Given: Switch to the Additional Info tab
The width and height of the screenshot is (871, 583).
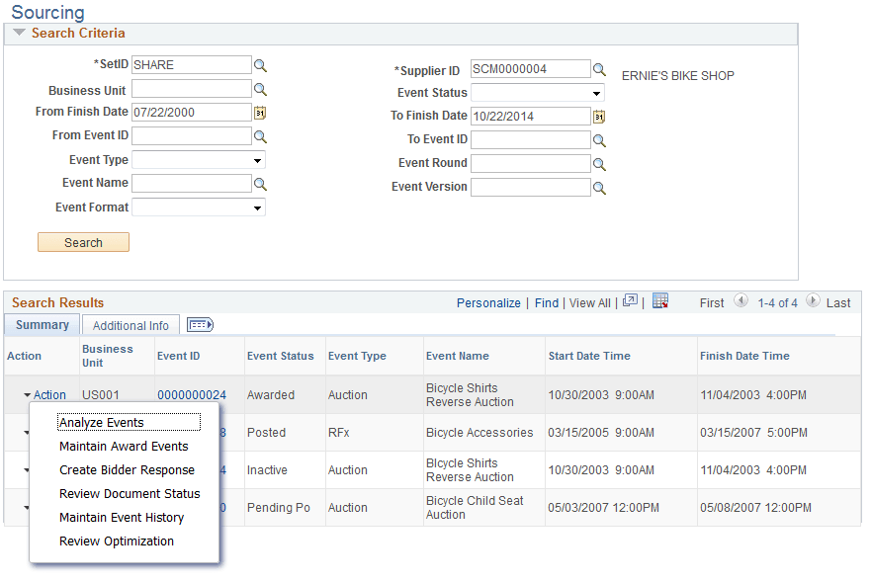Looking at the screenshot, I should 130,325.
